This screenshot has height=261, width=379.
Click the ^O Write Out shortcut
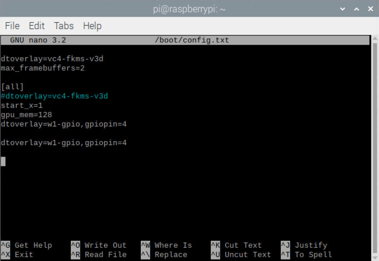(x=99, y=245)
